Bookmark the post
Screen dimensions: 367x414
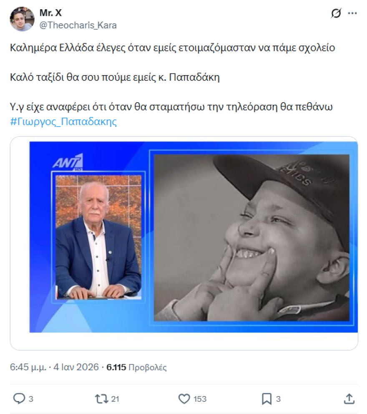pyautogui.click(x=266, y=399)
